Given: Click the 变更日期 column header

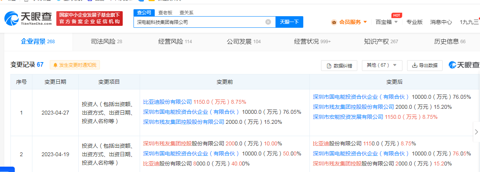Looking at the screenshot, I should (x=55, y=82).
